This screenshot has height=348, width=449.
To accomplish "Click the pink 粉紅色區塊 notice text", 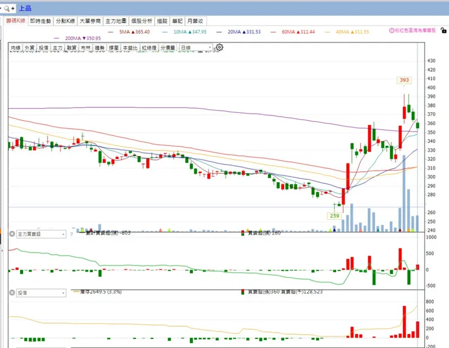I will (x=415, y=30).
